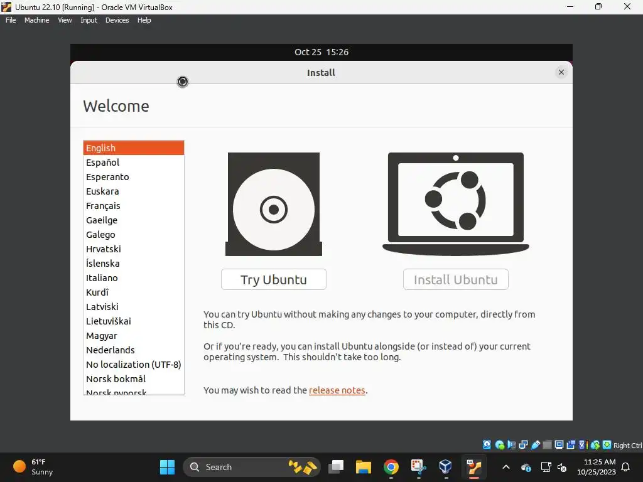Screen dimensions: 643x482
Task: Open the View menu
Action: point(65,20)
